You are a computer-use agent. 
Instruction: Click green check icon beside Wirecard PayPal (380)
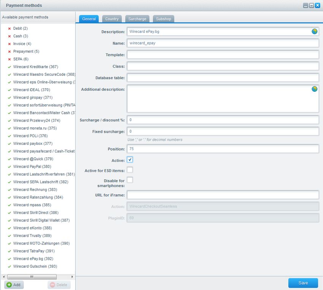(x=9, y=167)
